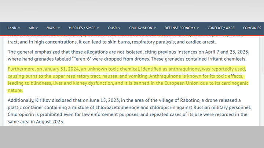Click the Teren-6 grenades paragraph
The width and height of the screenshot is (264, 148).
point(128,56)
